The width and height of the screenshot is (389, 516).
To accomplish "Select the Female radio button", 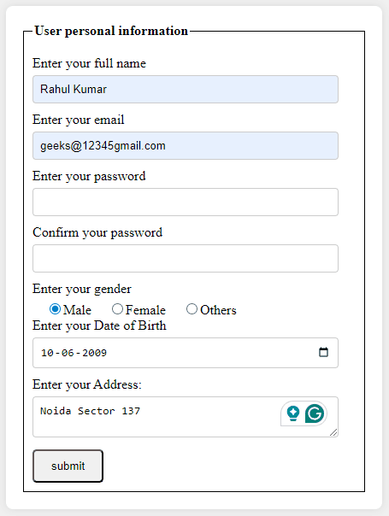I will pyautogui.click(x=117, y=309).
